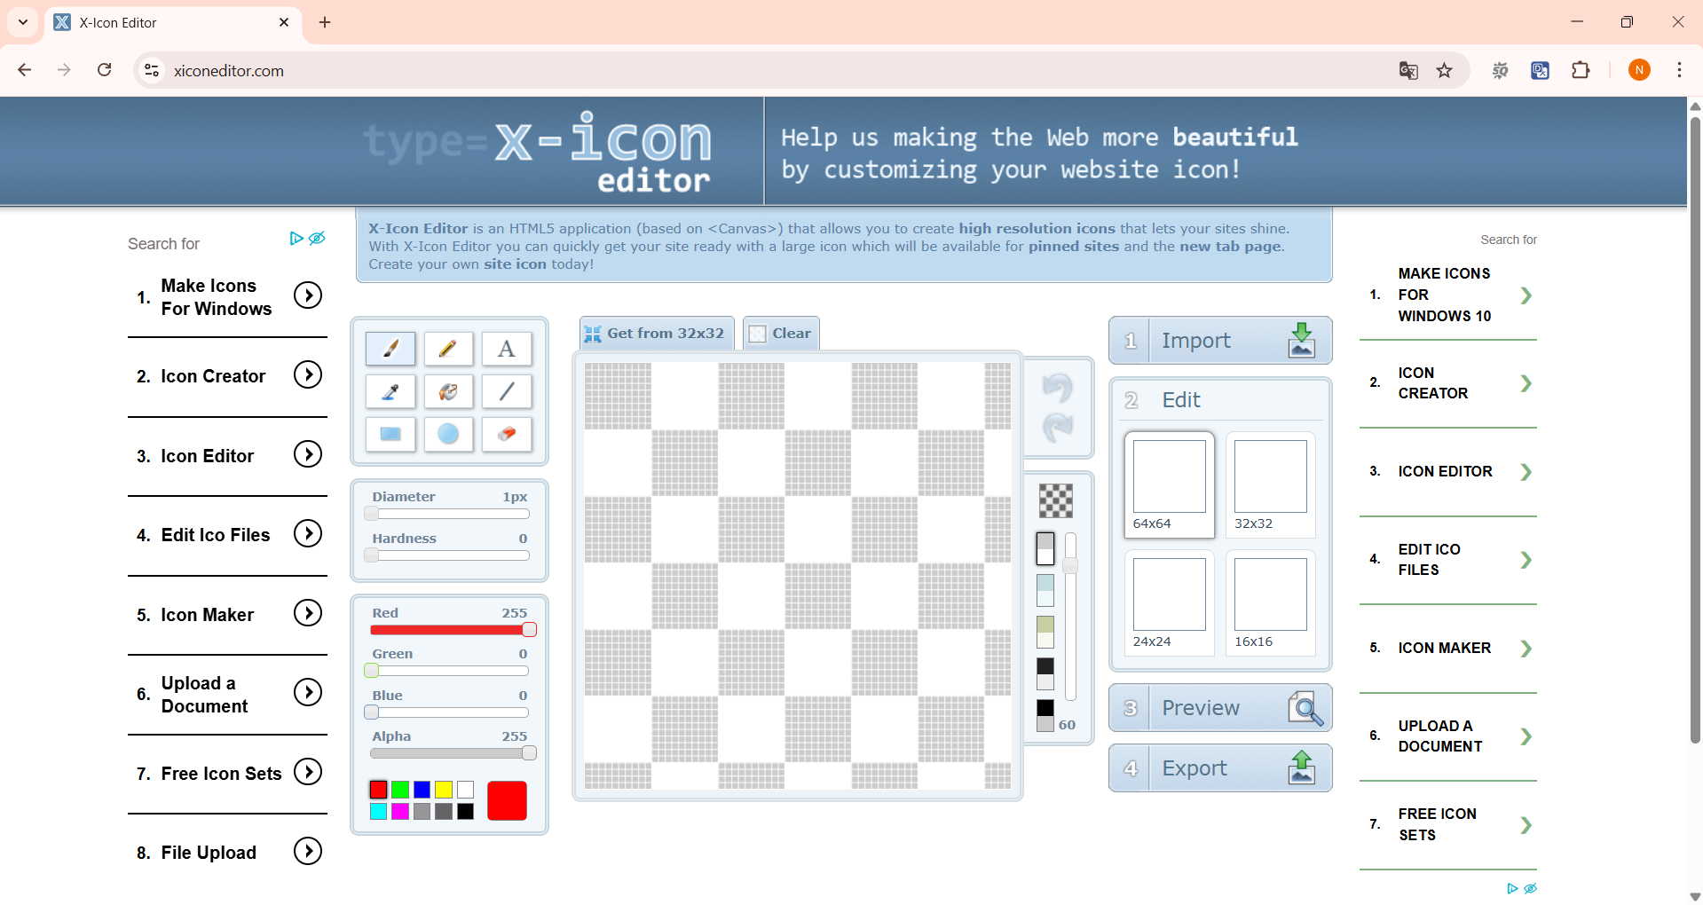Open the Free Icon Sets link on left
The width and height of the screenshot is (1703, 905).
(x=221, y=774)
